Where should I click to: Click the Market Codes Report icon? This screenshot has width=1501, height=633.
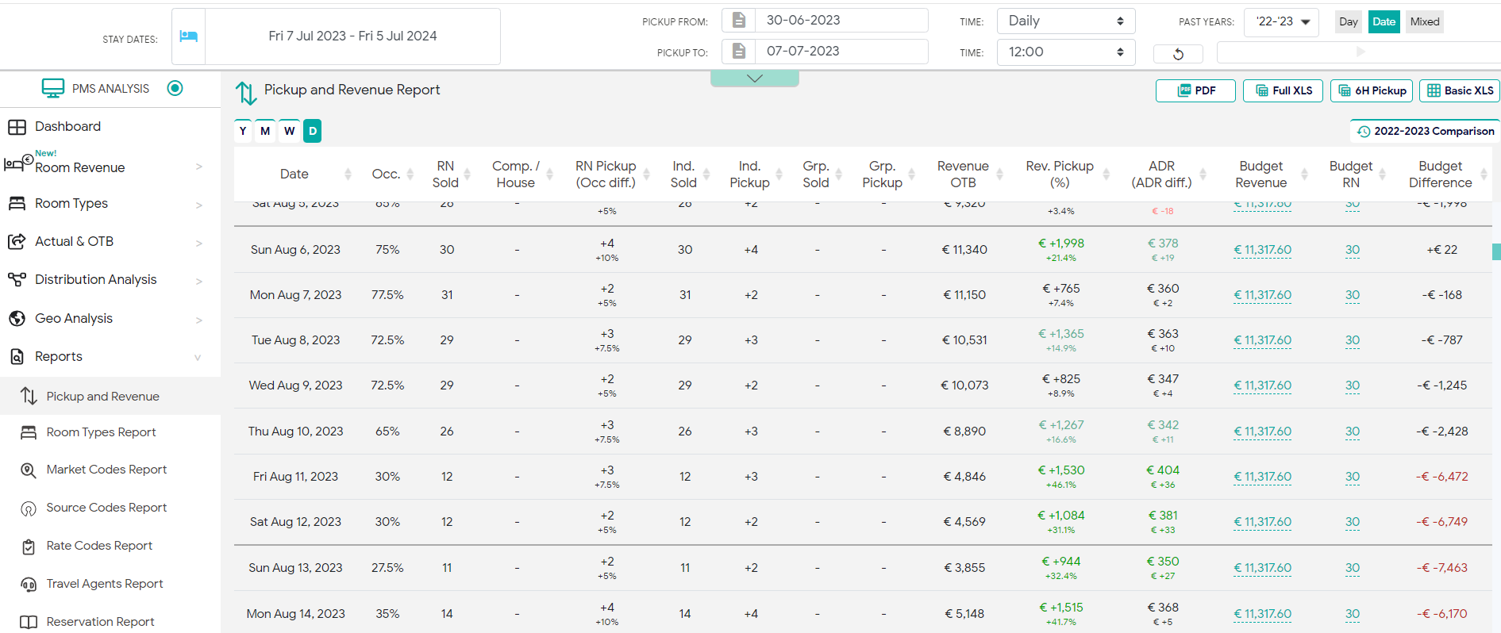coord(29,470)
